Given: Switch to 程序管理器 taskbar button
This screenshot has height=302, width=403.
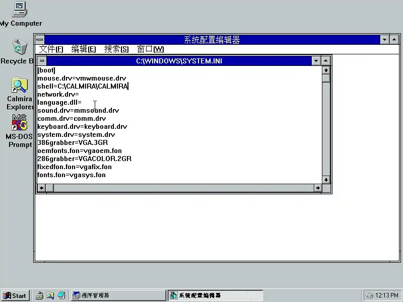Looking at the screenshot, I should 118,295.
